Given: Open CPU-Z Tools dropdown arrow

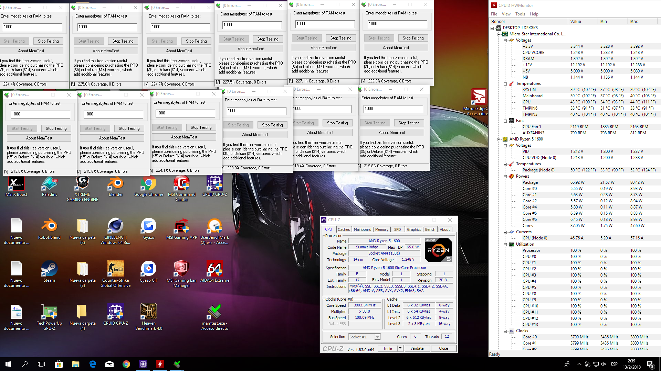Looking at the screenshot, I should coord(400,348).
